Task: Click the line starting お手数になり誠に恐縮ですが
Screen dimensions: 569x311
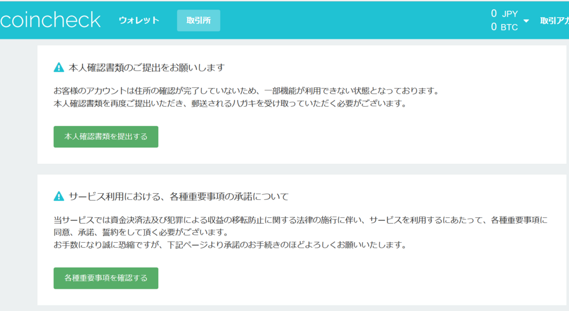Action: point(230,245)
